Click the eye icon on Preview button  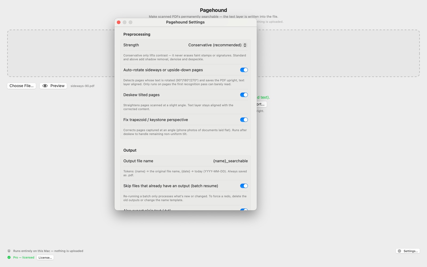point(45,86)
